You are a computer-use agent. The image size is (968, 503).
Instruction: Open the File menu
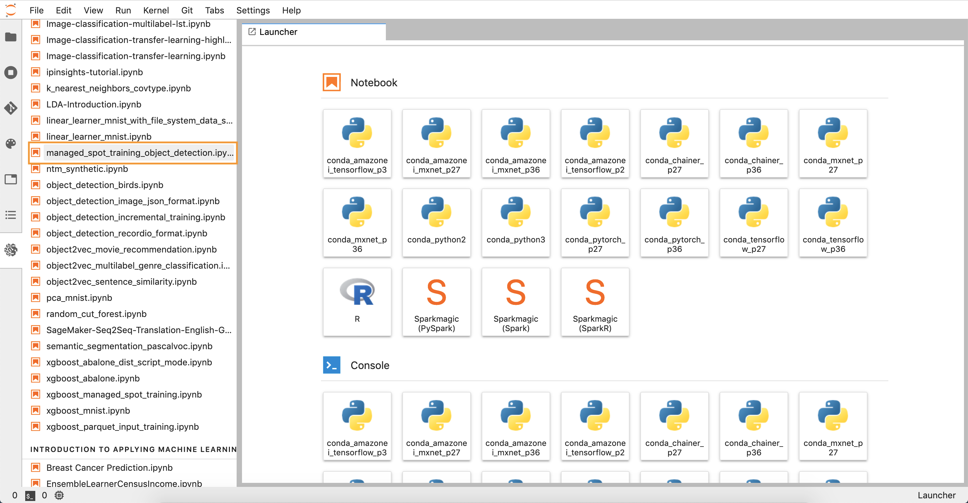click(37, 10)
